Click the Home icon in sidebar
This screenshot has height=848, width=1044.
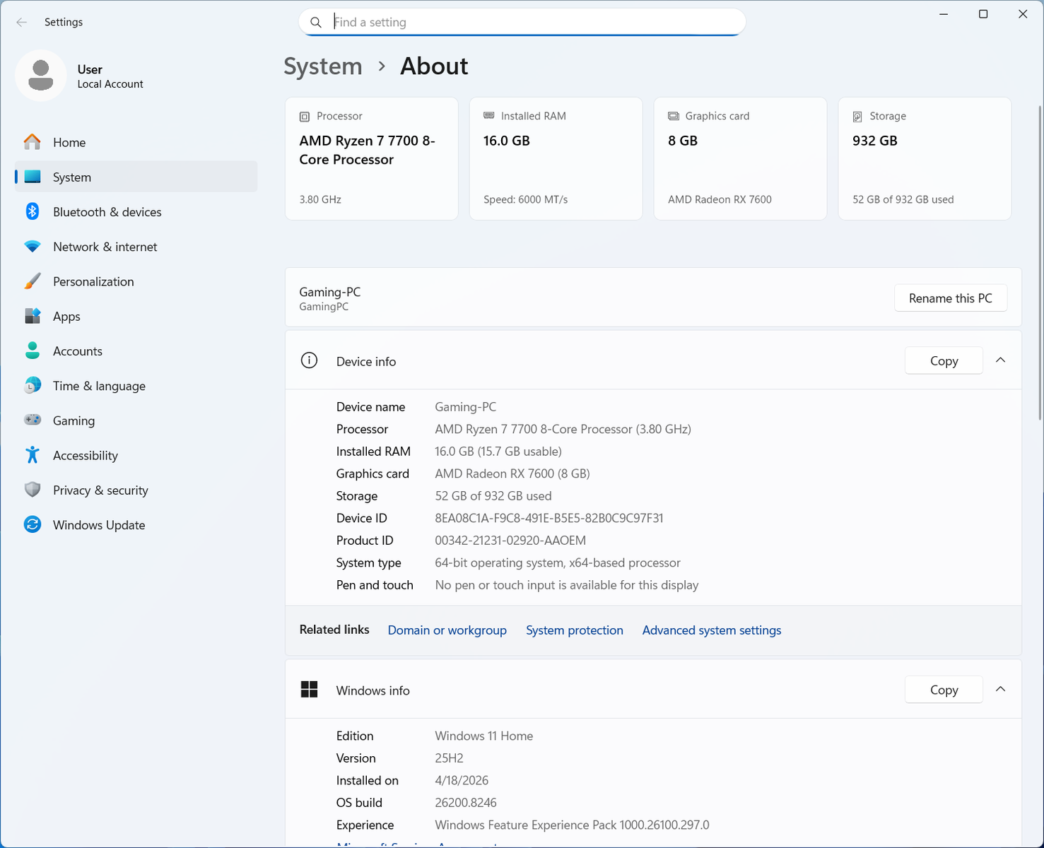pos(33,142)
